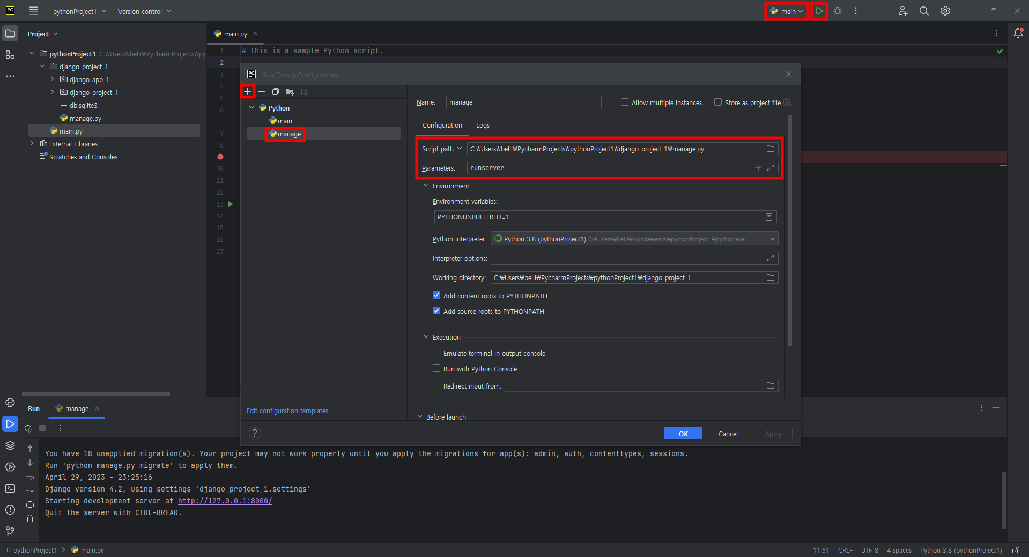
Task: Clear the Run console output trash icon
Action: (x=30, y=518)
